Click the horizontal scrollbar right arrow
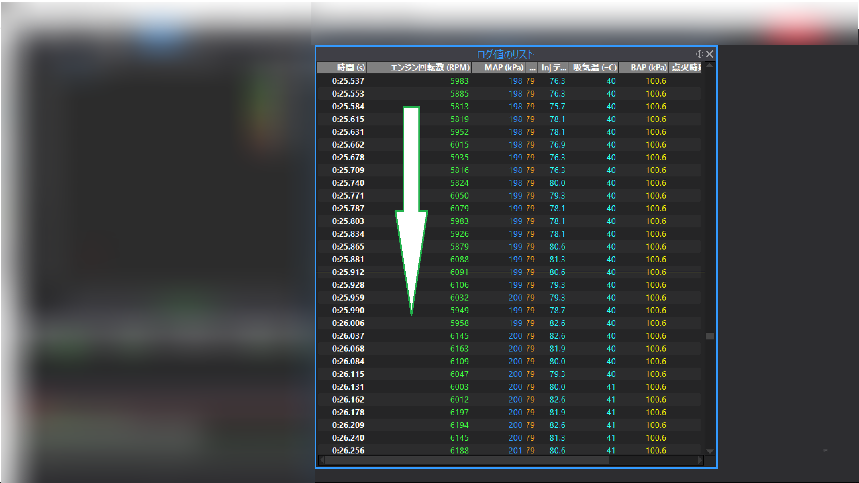 tap(700, 460)
